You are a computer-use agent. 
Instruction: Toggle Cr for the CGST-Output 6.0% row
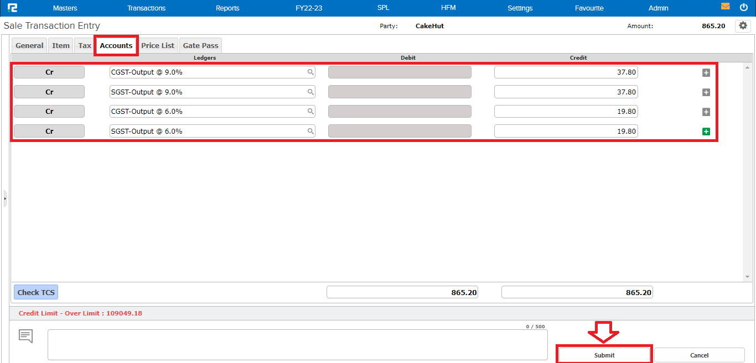(x=49, y=111)
